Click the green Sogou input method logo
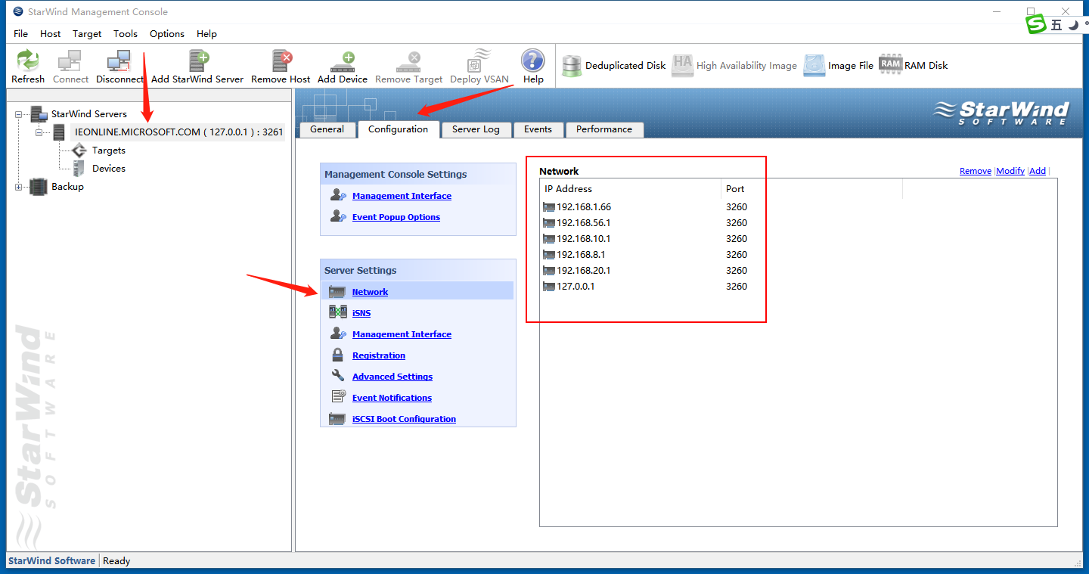The image size is (1089, 574). click(1036, 24)
